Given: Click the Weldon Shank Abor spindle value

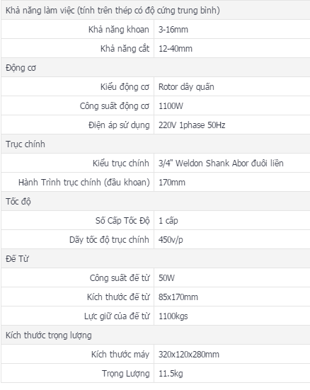Looking at the screenshot, I should [221, 164].
